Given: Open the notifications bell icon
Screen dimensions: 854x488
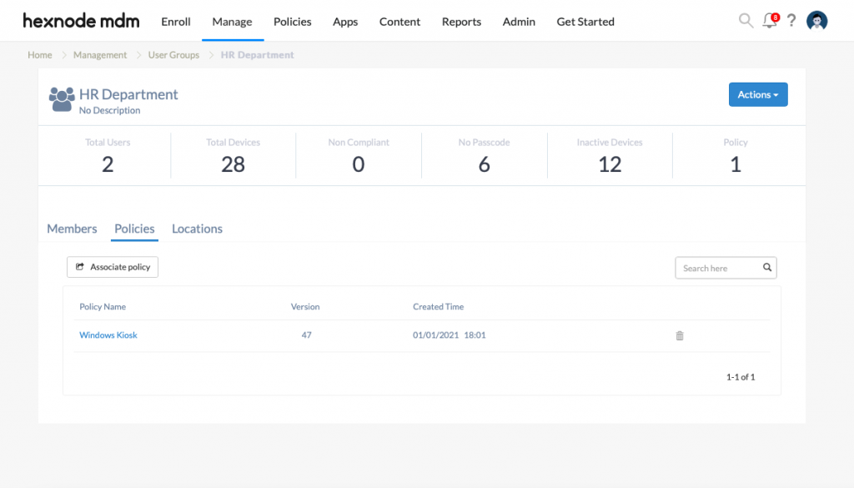Looking at the screenshot, I should [769, 21].
